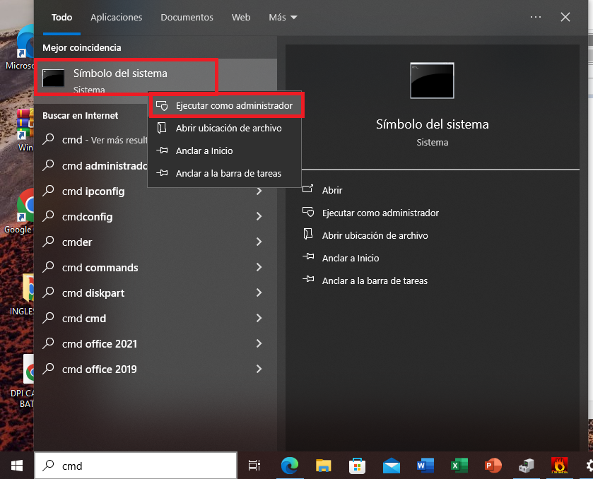Click Abrir ubicación de archivo in right panel
593x479 pixels.
375,236
